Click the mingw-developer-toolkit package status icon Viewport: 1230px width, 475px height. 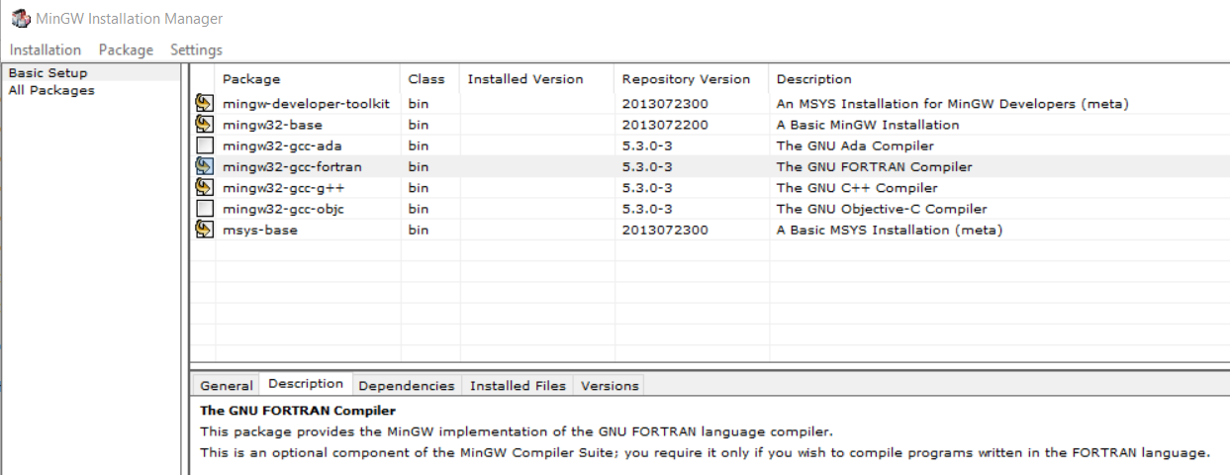[205, 103]
